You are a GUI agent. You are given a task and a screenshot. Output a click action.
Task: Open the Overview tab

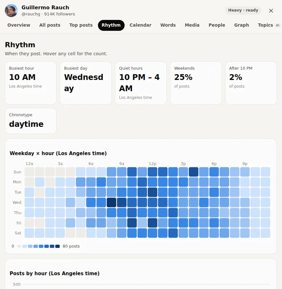tap(19, 25)
